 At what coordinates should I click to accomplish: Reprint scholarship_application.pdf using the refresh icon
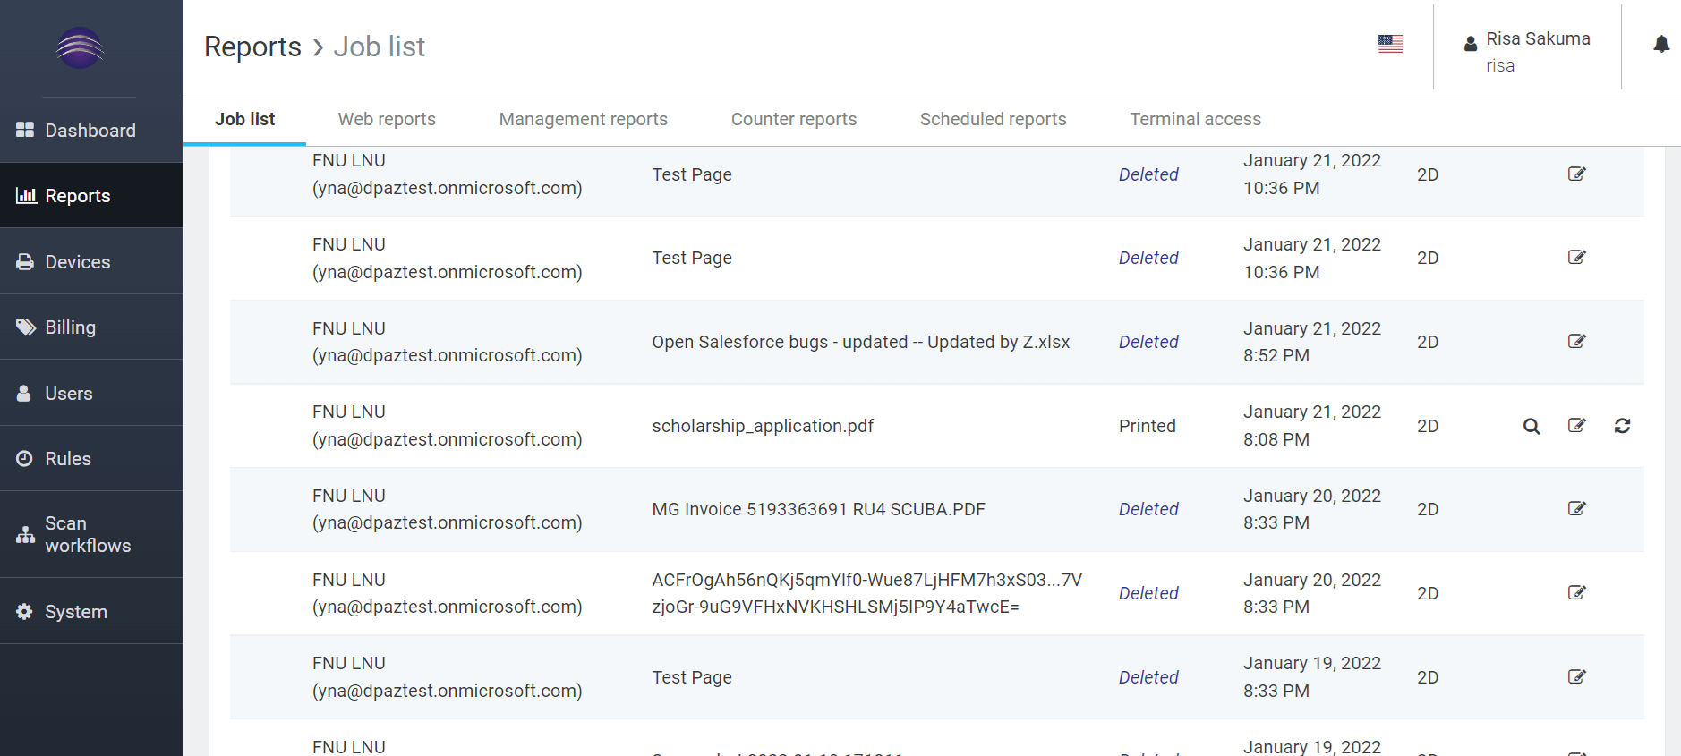[x=1622, y=426]
